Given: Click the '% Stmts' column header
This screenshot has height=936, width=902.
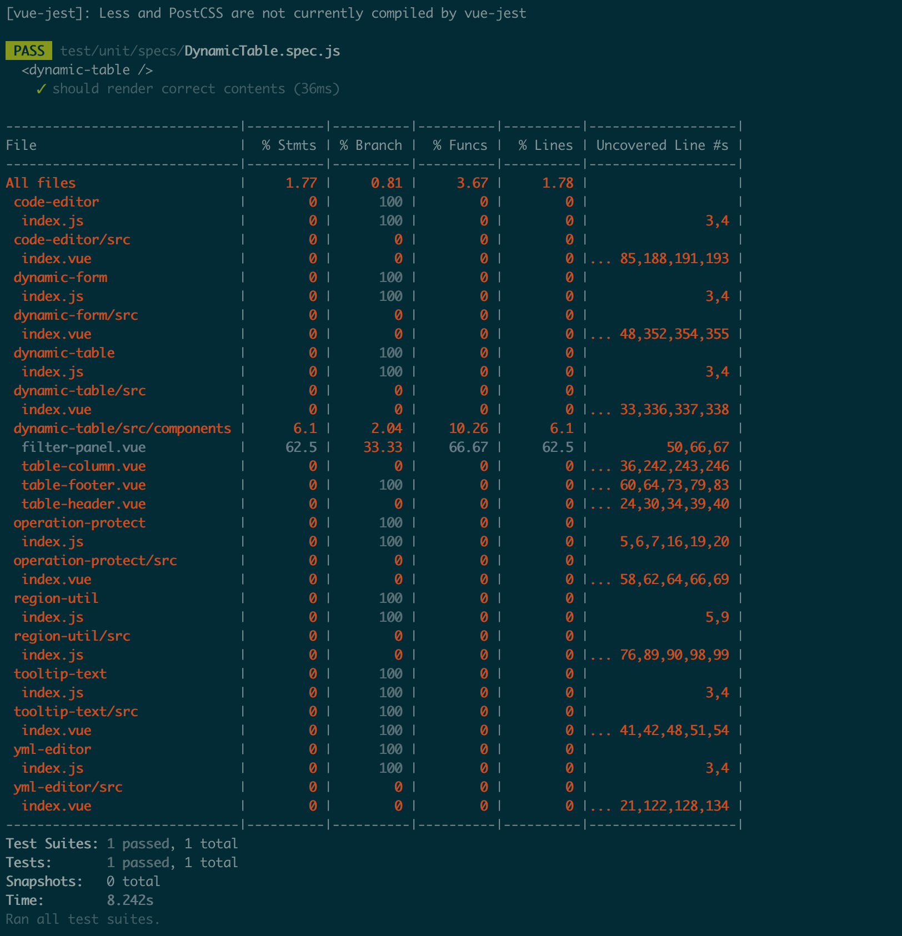Looking at the screenshot, I should pyautogui.click(x=289, y=145).
